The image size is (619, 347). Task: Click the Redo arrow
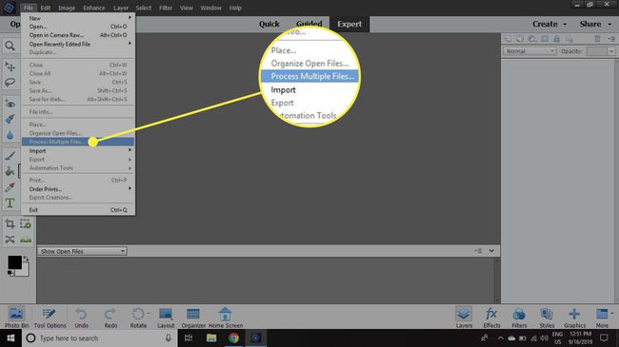(110, 318)
